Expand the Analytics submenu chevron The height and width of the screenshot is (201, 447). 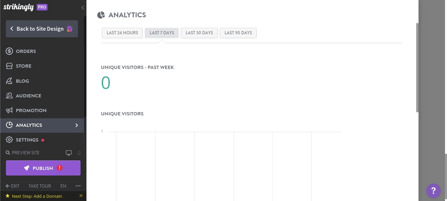(77, 125)
